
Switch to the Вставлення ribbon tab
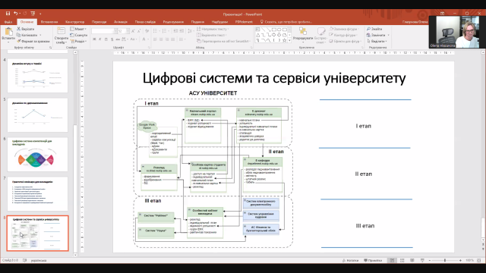click(49, 22)
